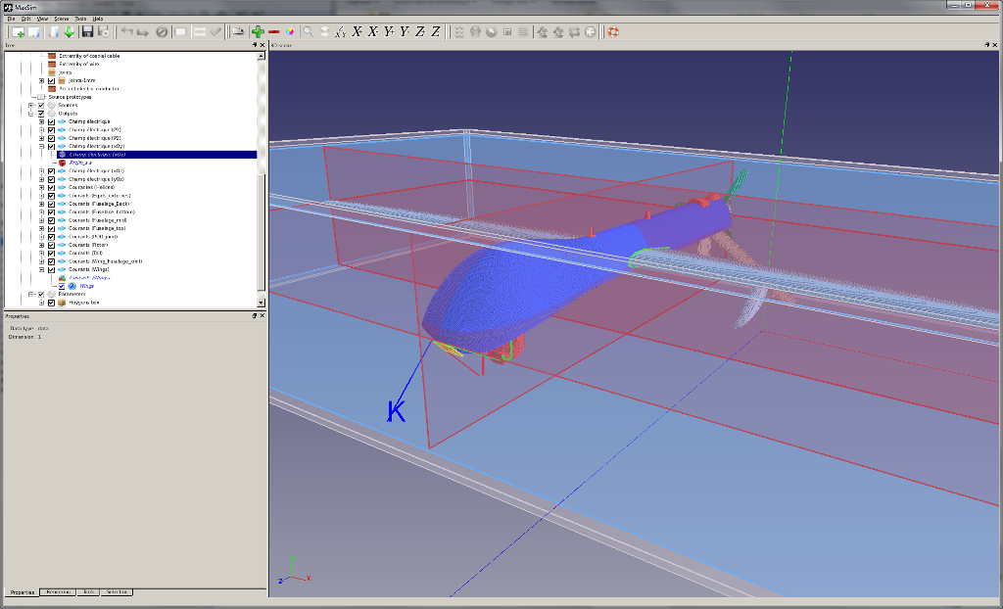Click the 3D cube view icon
Image resolution: width=1003 pixels, height=609 pixels.
tap(324, 32)
